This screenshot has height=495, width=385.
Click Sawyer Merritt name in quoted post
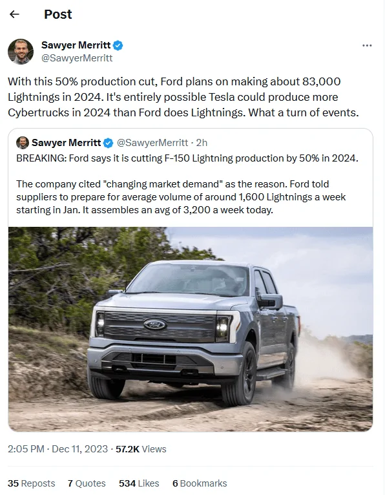(67, 143)
